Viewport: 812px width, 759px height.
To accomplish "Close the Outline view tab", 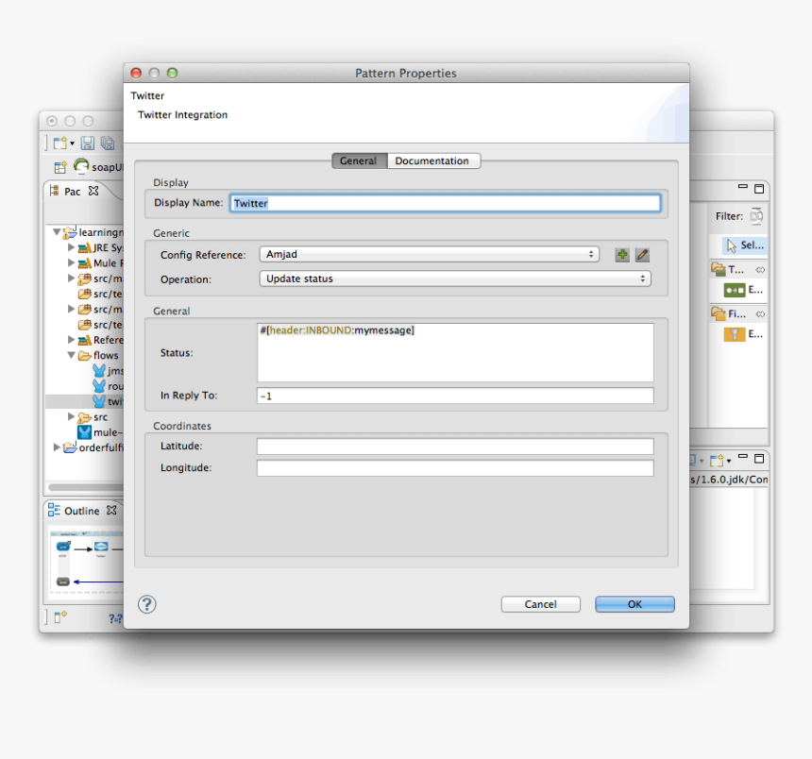I will [111, 511].
